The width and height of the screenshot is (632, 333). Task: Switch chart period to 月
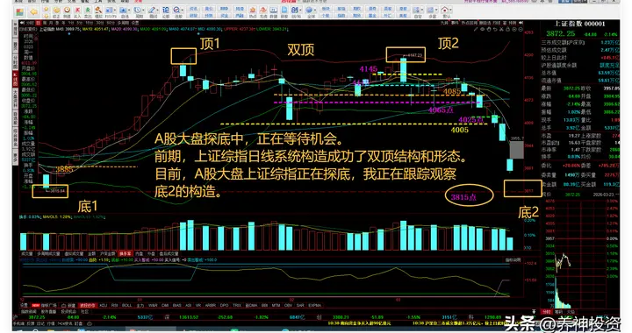tap(51, 23)
